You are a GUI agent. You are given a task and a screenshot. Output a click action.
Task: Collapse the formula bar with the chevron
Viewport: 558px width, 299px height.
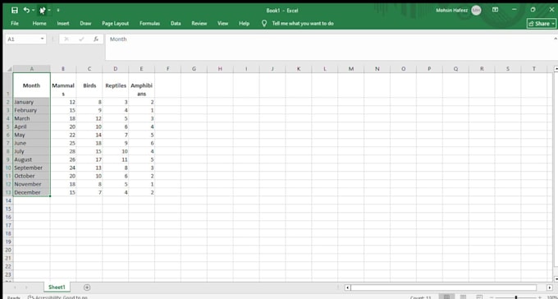click(x=556, y=39)
